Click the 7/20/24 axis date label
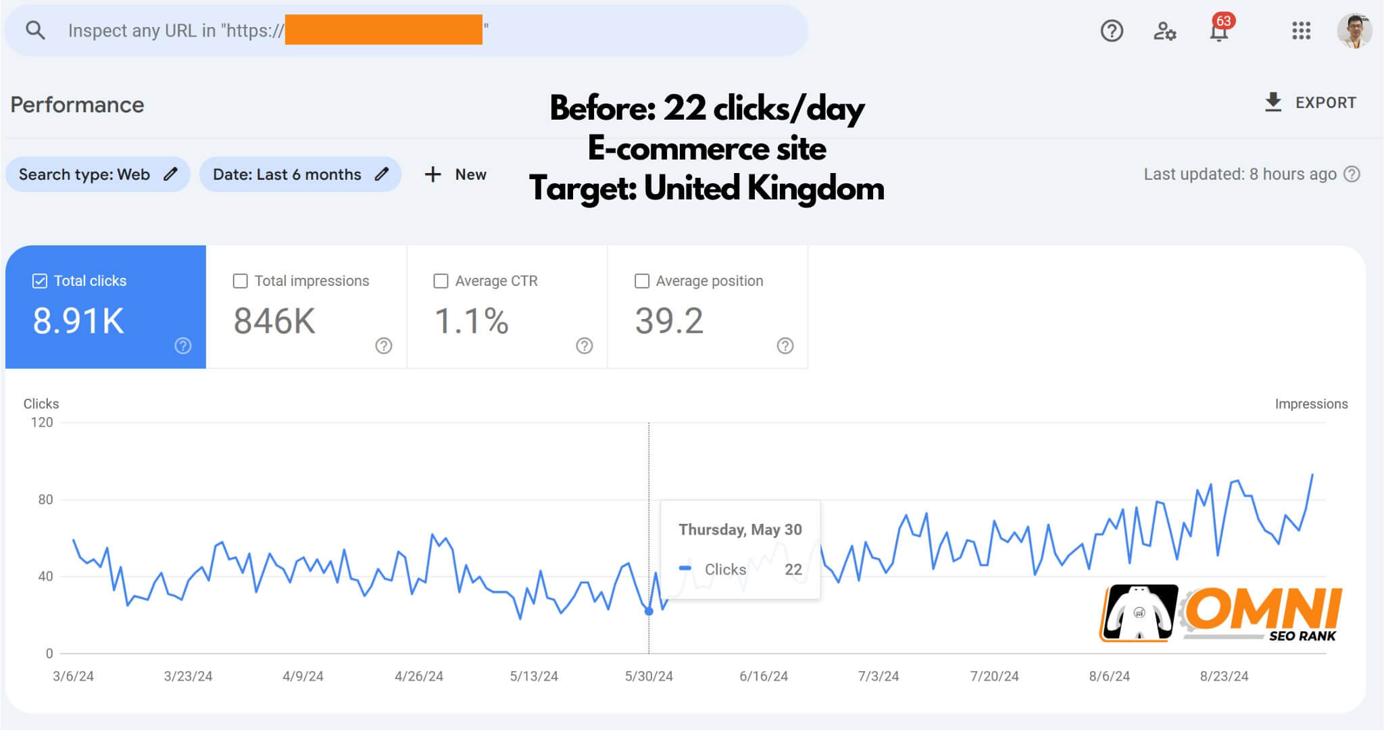 pyautogui.click(x=994, y=676)
